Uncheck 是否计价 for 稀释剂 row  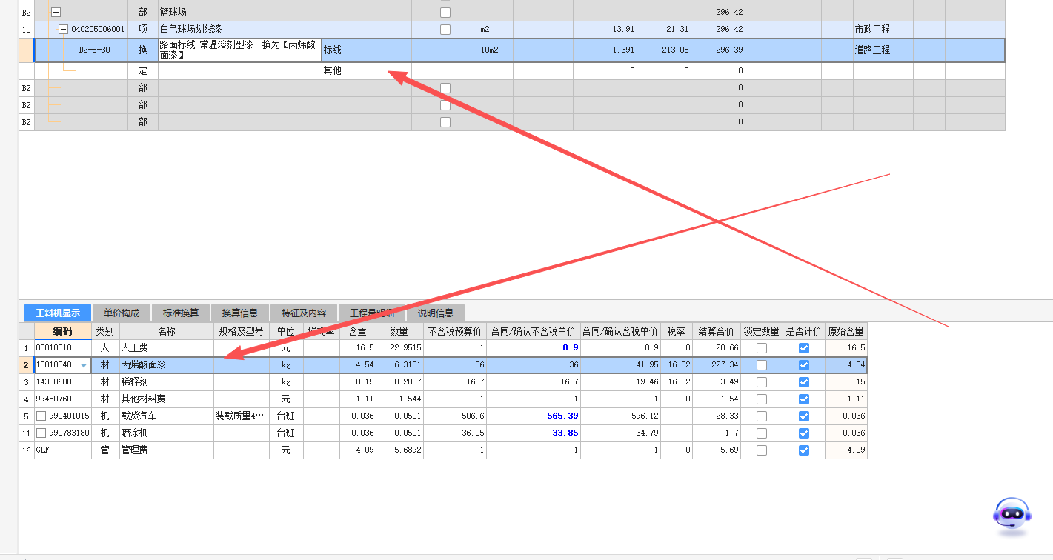point(803,382)
